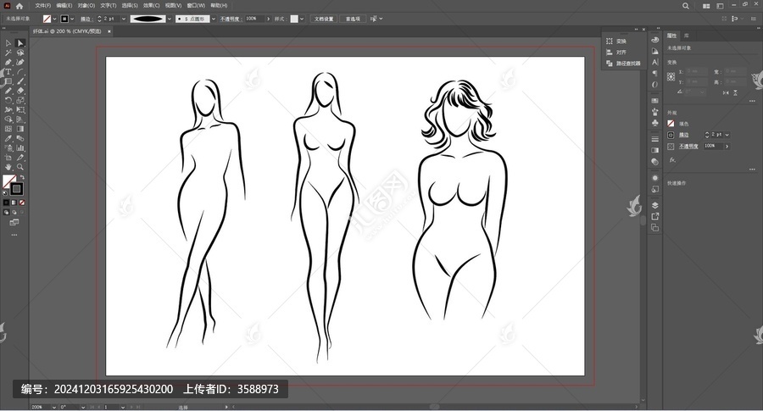Set paint mode to None

22,203
